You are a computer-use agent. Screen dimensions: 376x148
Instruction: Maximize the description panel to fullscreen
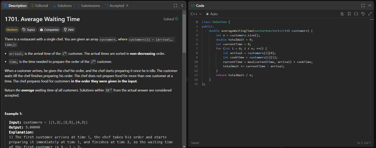pos(175,6)
